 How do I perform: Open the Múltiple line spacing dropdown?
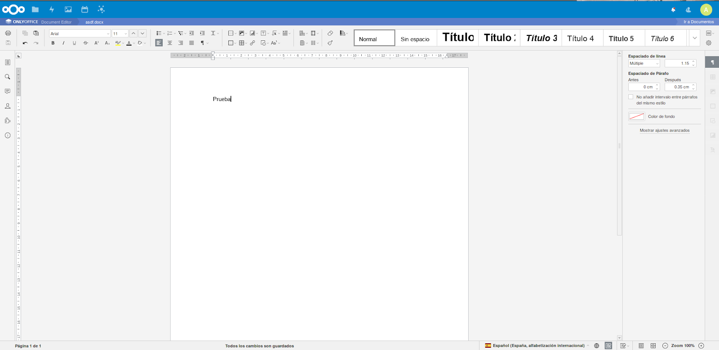pos(644,63)
